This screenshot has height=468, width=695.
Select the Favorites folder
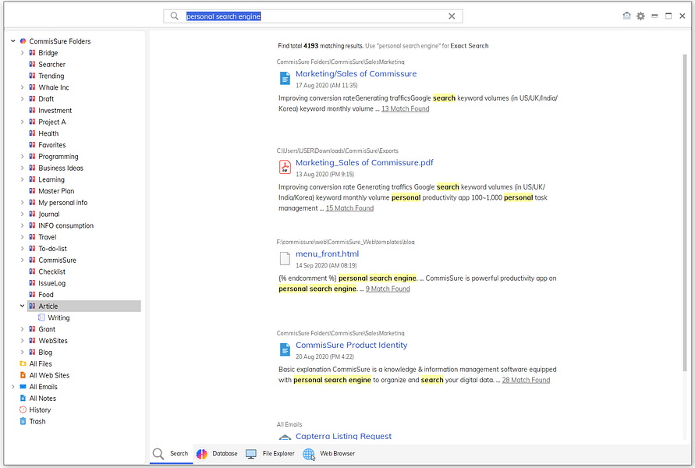[51, 145]
